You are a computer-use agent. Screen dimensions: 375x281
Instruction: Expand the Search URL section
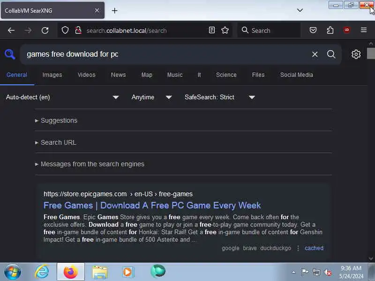click(x=56, y=142)
